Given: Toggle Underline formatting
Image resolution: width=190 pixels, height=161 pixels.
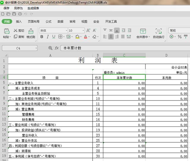Looking at the screenshot, I should 54,37.
